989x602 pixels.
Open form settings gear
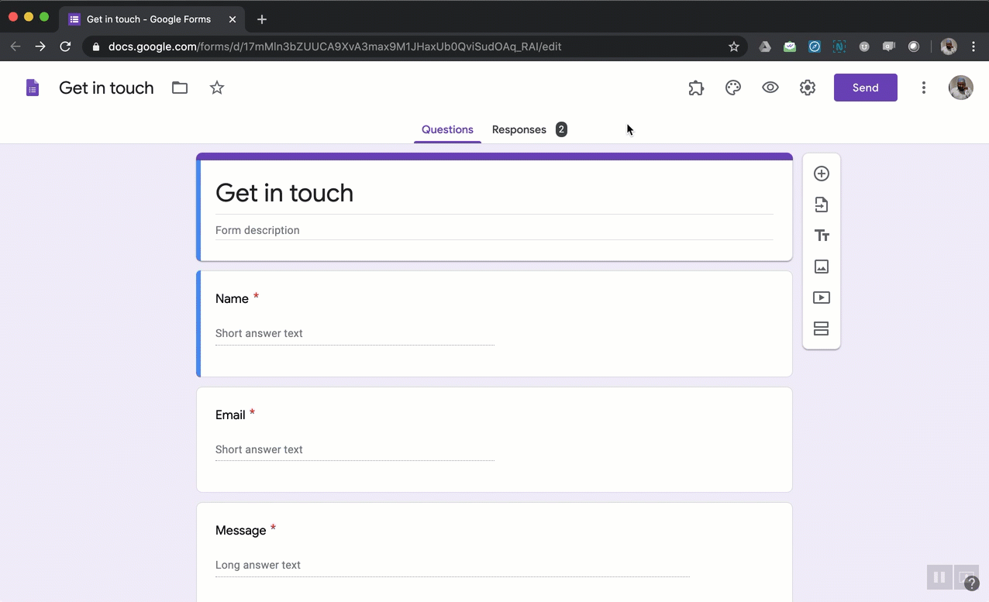[808, 88]
